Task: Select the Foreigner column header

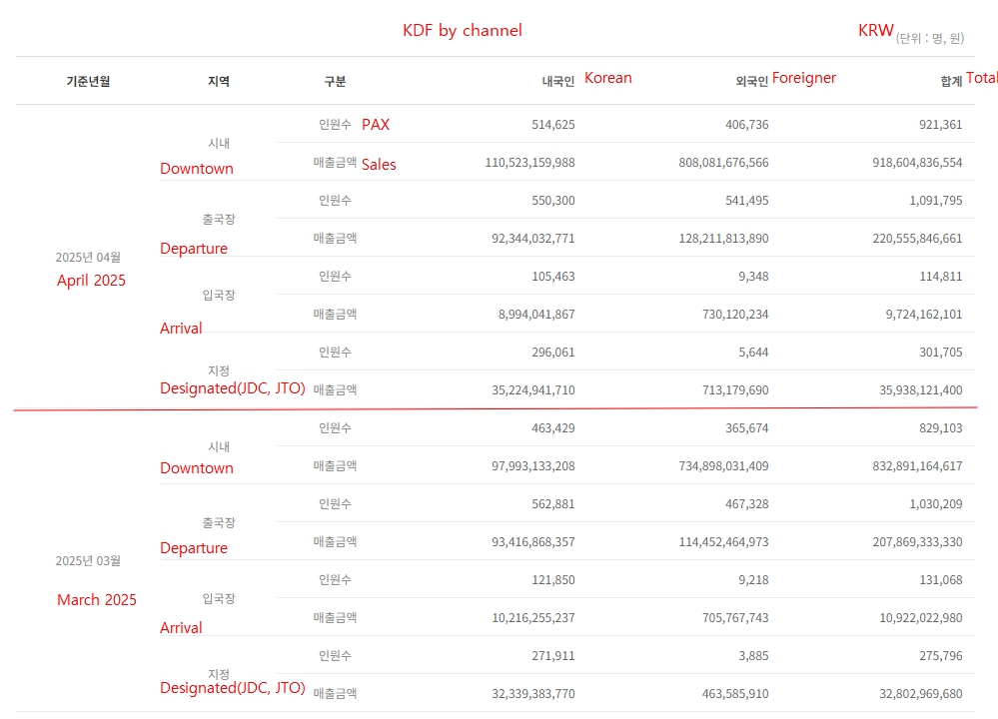Action: 804,78
